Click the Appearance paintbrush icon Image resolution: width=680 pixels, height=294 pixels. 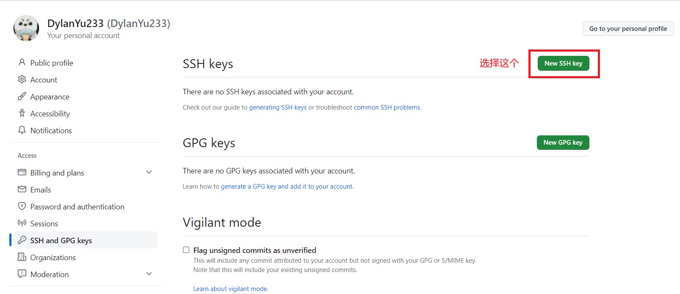22,96
